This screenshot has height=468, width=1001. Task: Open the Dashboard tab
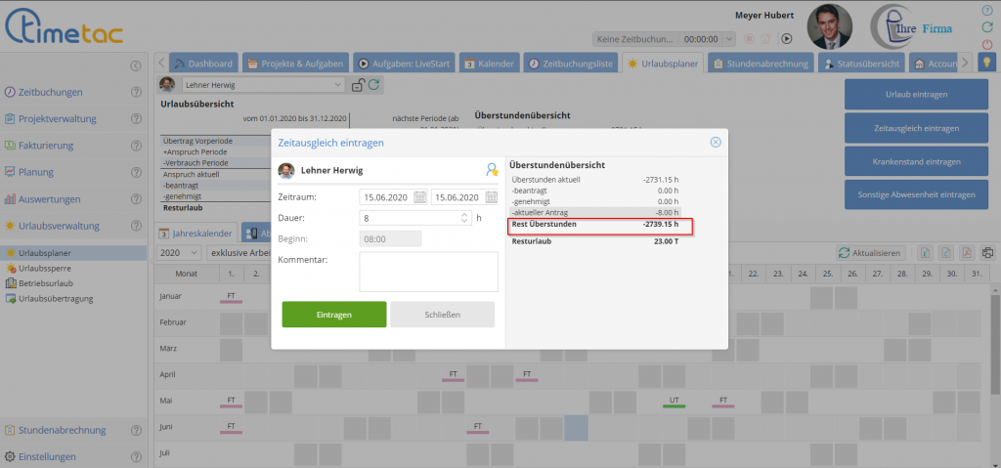[203, 63]
